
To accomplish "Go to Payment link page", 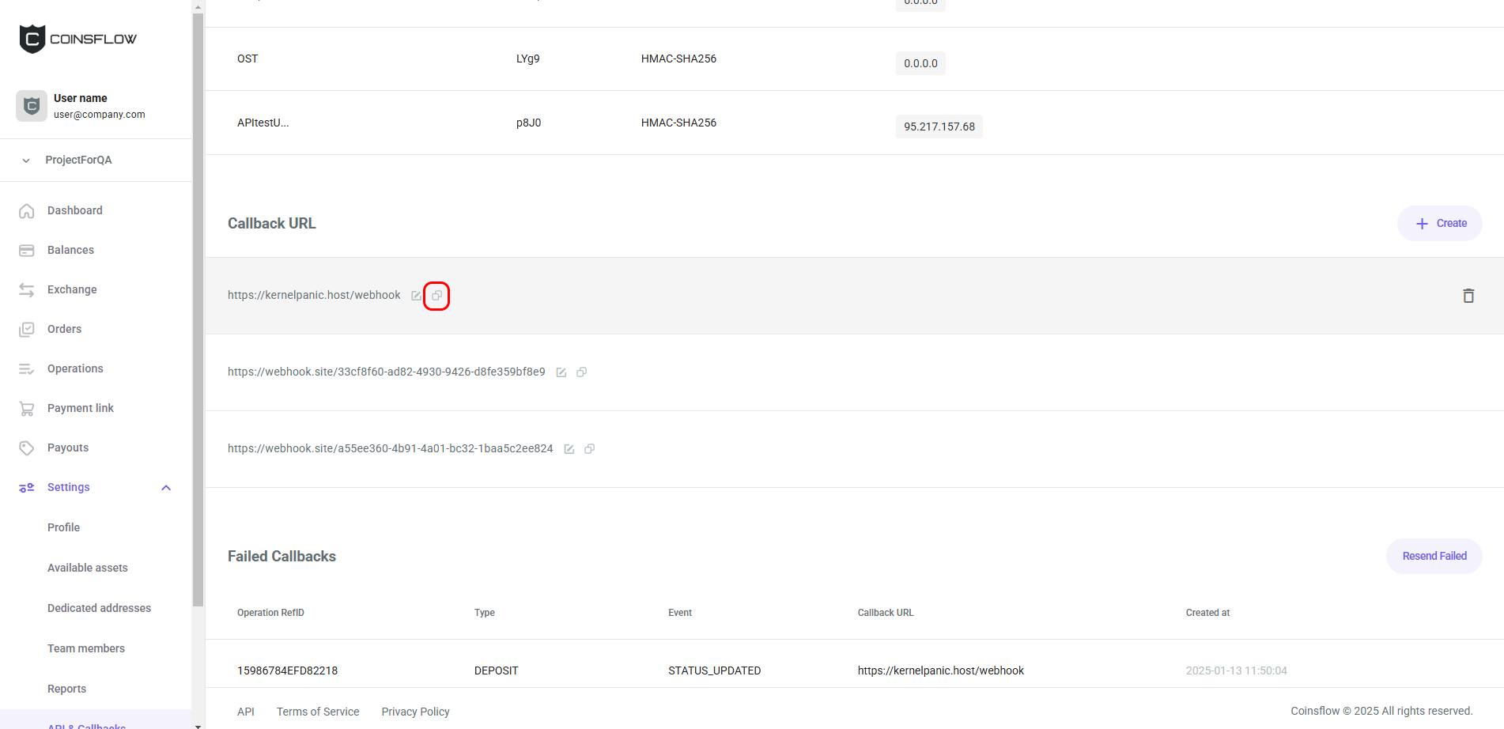I will [x=80, y=408].
